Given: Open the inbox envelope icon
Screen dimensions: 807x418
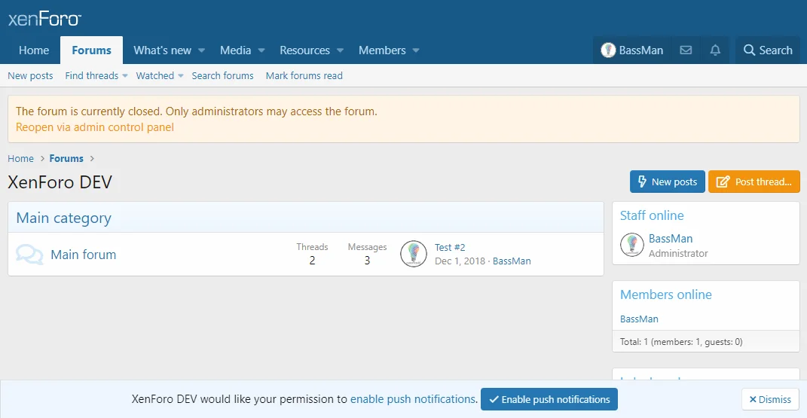Looking at the screenshot, I should tap(686, 50).
